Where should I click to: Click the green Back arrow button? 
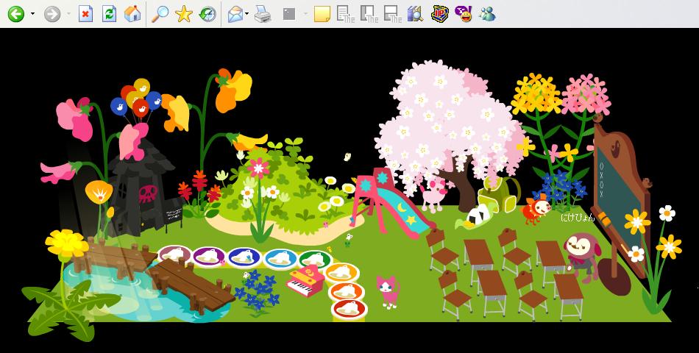[16, 14]
